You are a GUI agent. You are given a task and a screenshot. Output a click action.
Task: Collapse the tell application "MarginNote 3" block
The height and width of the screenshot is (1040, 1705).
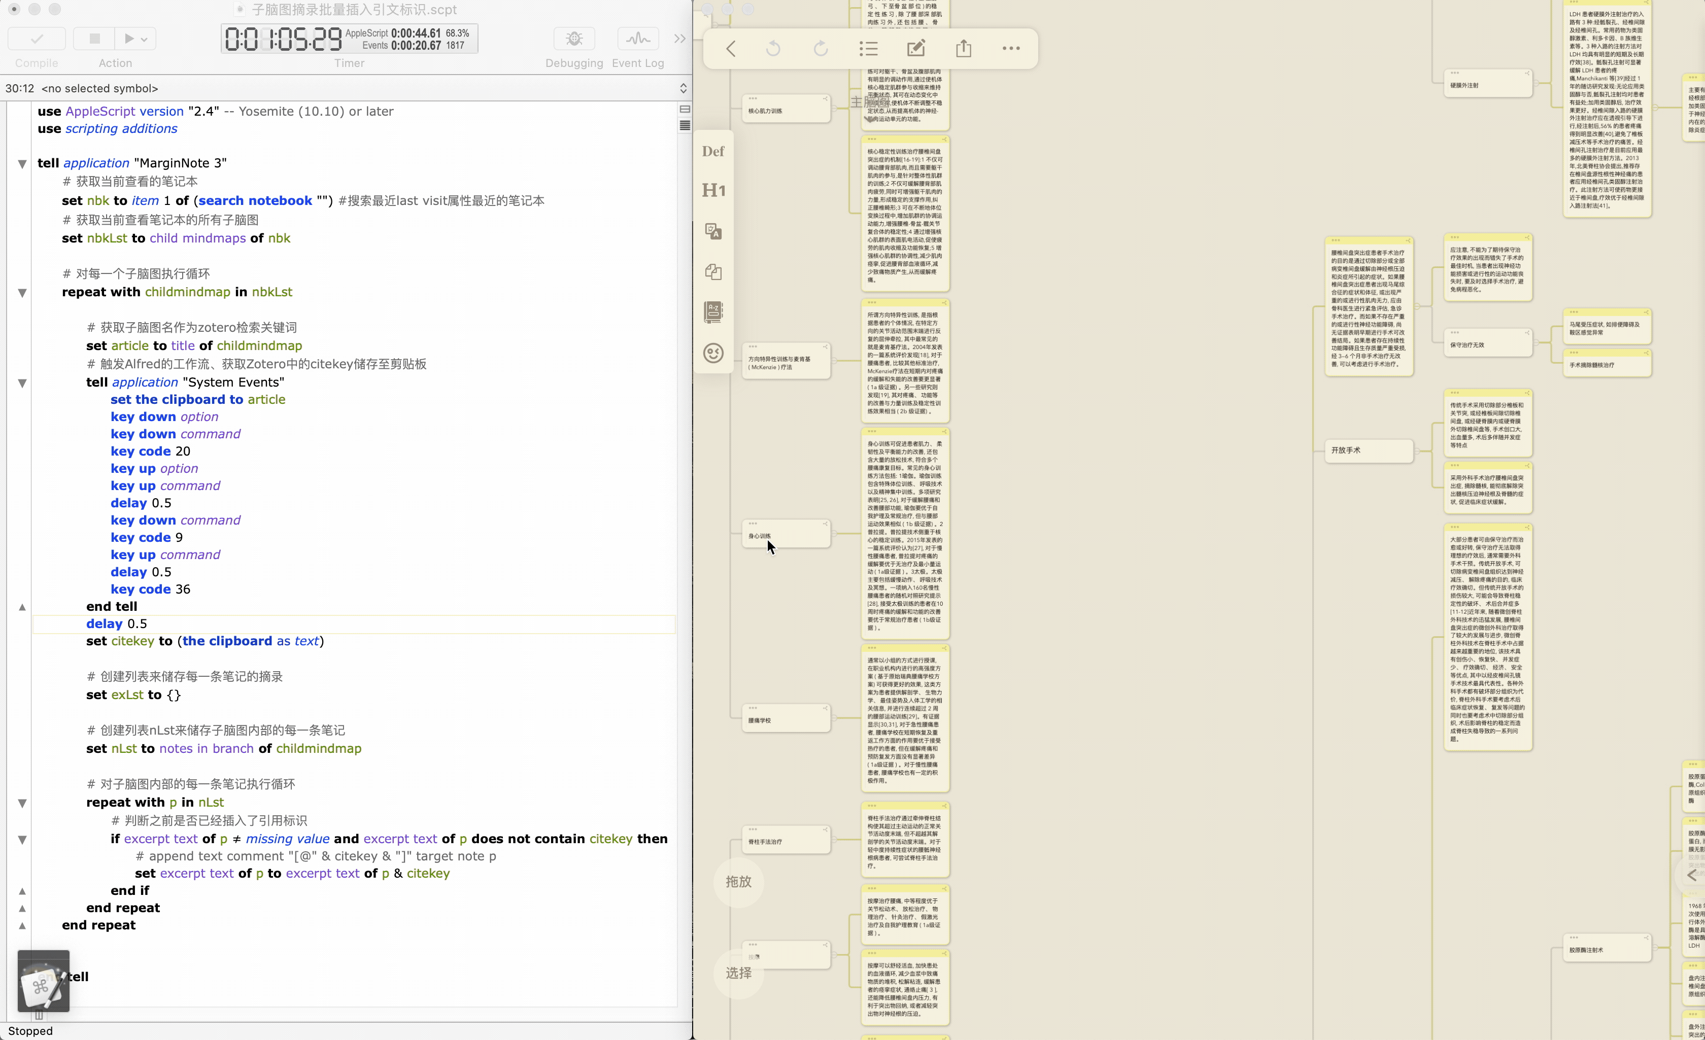coord(22,164)
